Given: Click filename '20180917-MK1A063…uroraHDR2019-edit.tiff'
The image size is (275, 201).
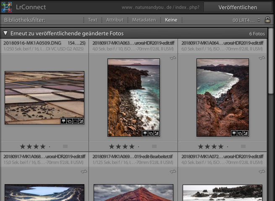Looking at the screenshot, I should pos(134,43).
